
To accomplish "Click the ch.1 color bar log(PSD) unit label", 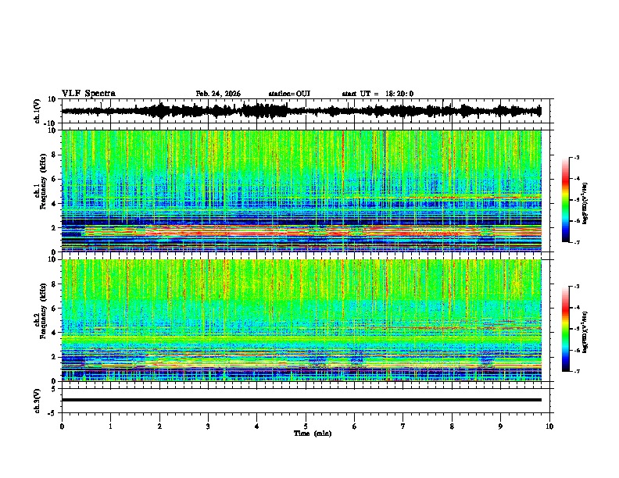I will pos(585,204).
